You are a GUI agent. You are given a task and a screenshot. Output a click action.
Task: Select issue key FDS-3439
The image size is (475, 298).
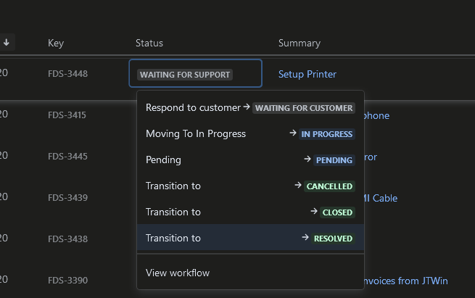click(67, 198)
